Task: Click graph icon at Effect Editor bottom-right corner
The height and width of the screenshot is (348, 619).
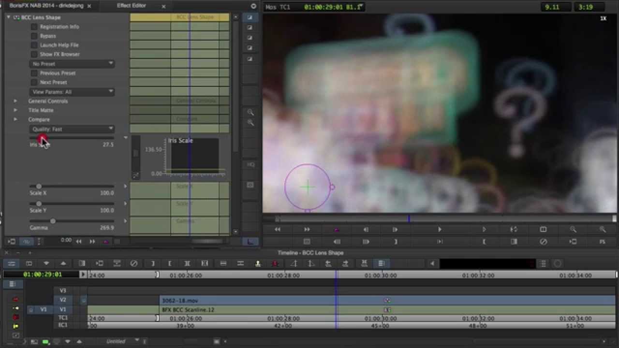Action: click(250, 242)
